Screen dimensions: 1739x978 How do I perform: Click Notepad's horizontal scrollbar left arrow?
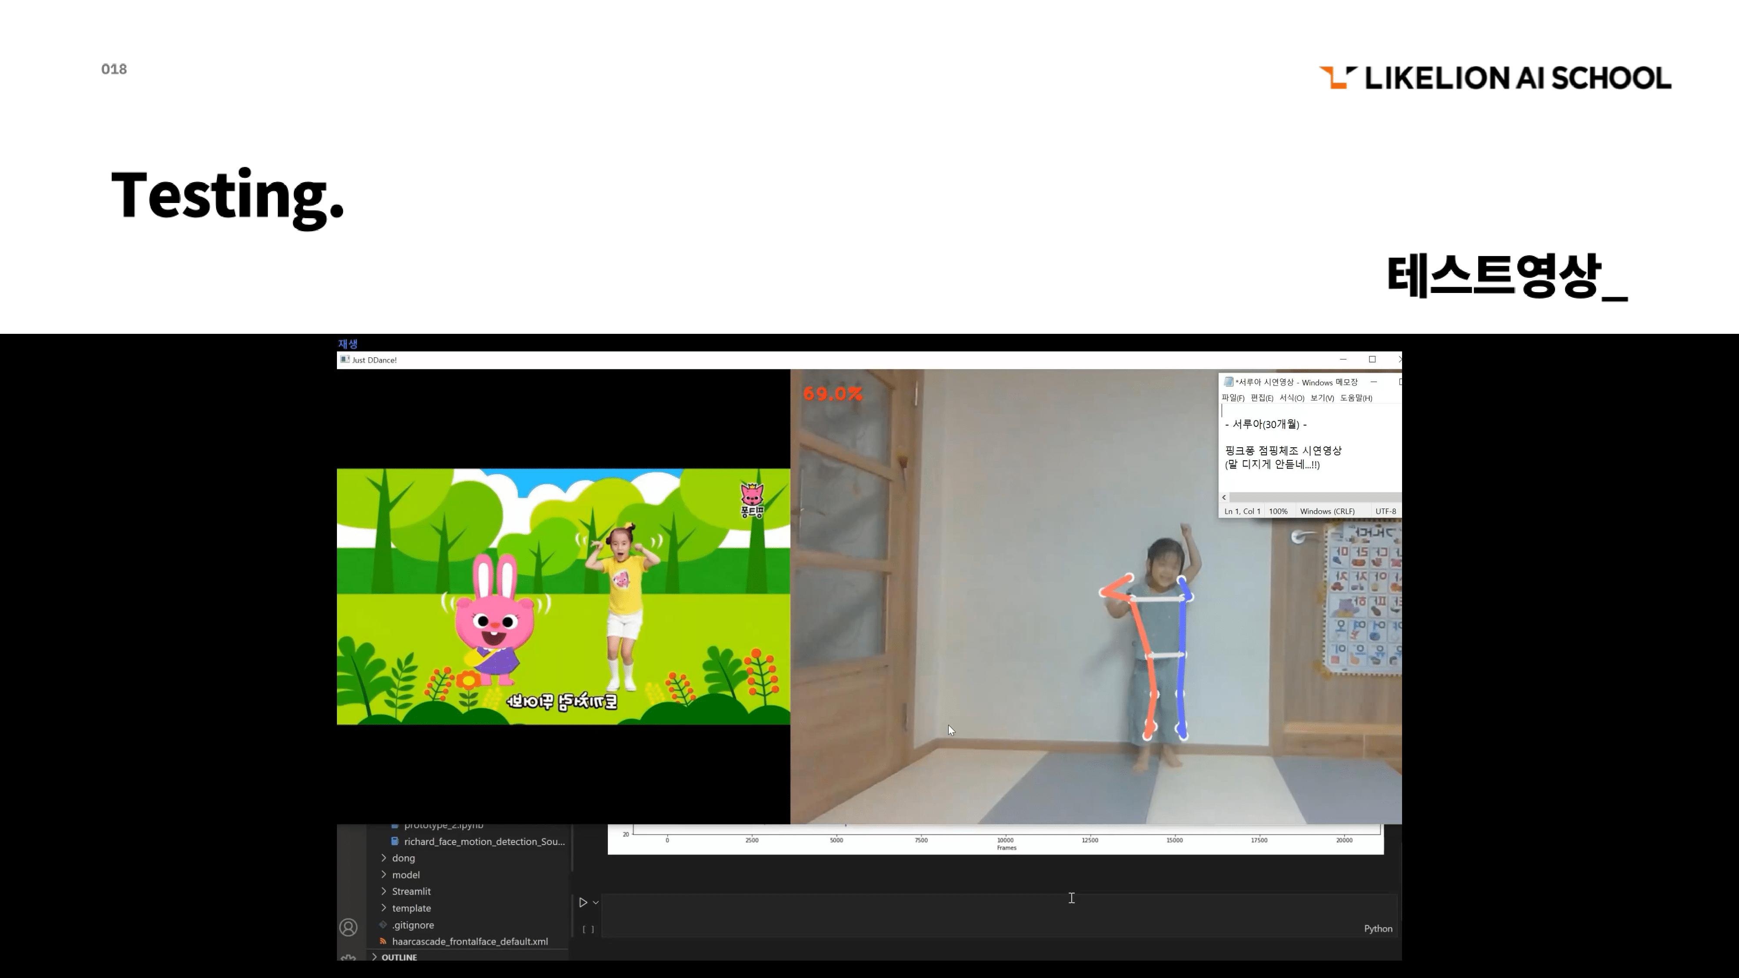[1224, 497]
